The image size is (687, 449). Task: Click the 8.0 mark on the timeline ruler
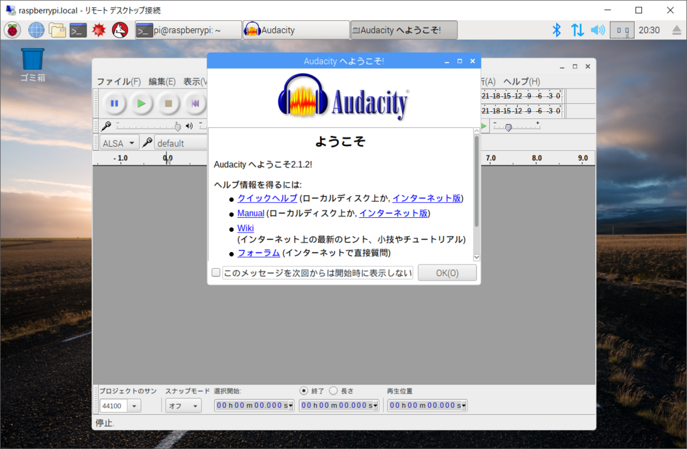tap(537, 158)
